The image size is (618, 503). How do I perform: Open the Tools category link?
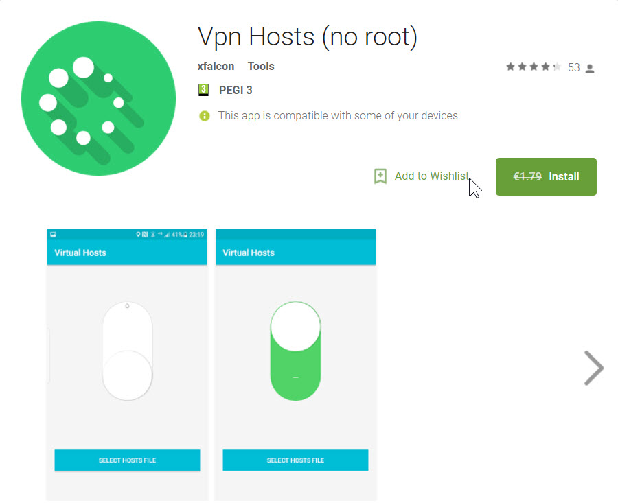tap(261, 67)
